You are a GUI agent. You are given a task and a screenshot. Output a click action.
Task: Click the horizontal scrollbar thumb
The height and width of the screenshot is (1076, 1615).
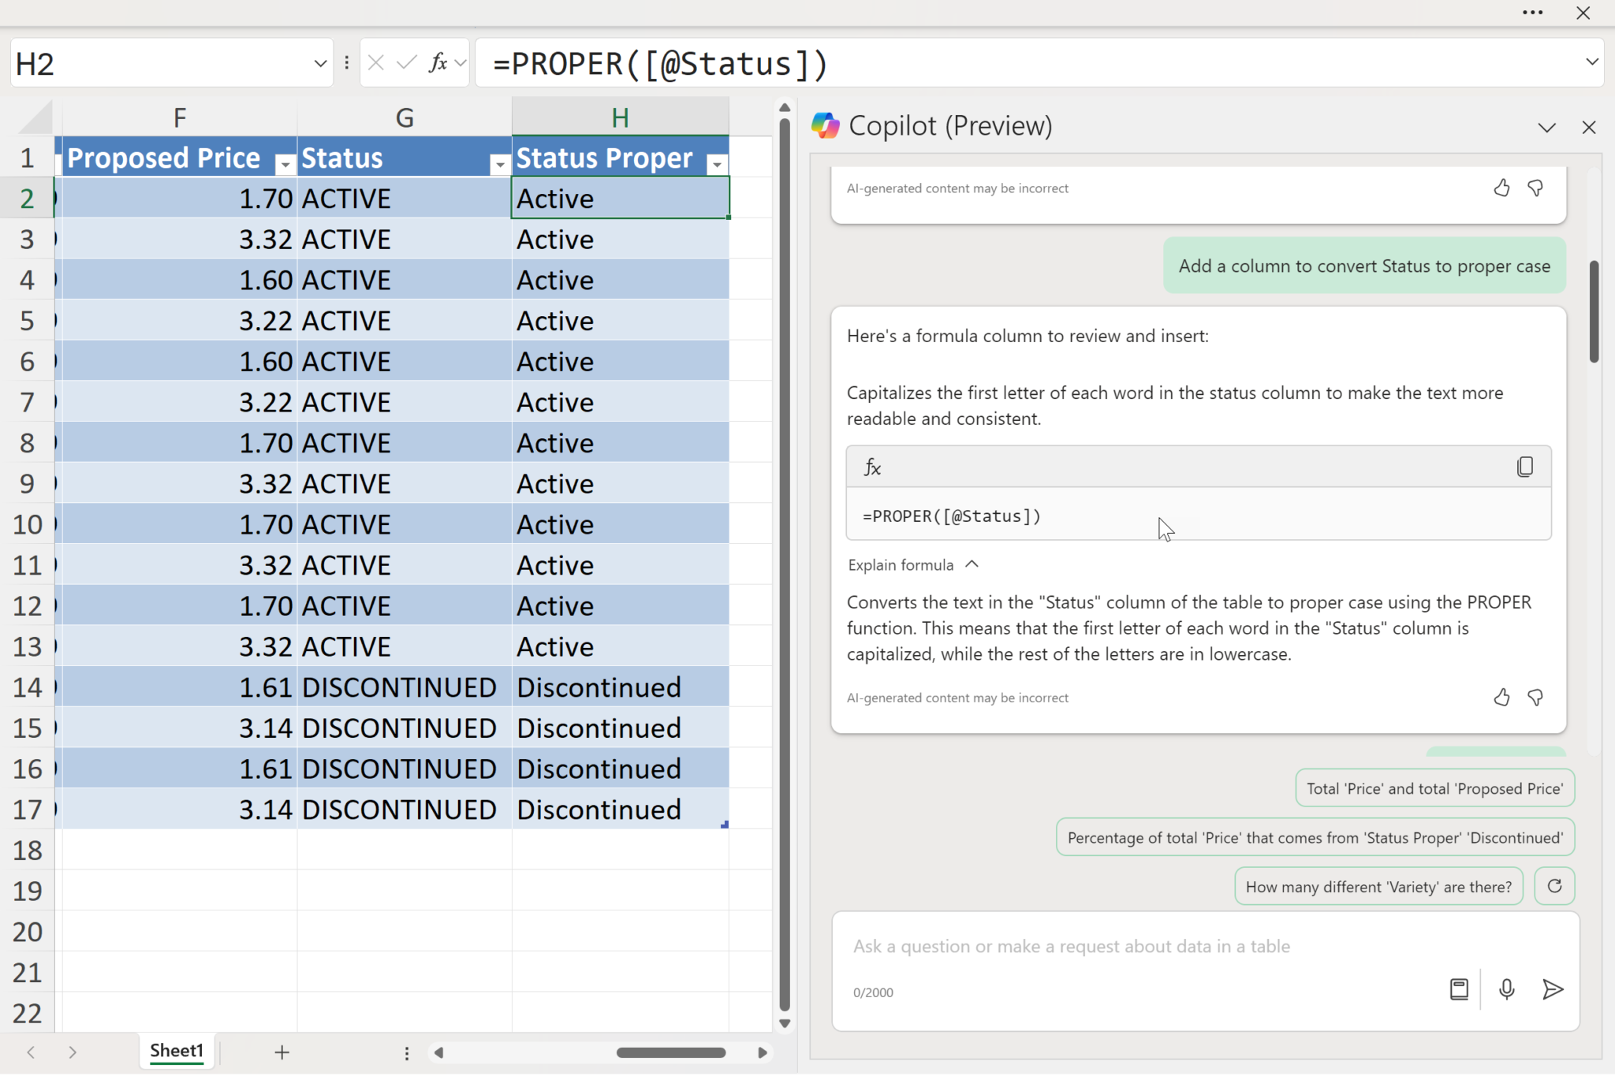tap(670, 1052)
